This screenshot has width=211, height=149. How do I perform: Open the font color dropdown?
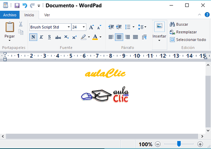tap(100, 37)
